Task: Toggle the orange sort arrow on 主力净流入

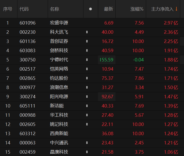Action: click(x=176, y=9)
